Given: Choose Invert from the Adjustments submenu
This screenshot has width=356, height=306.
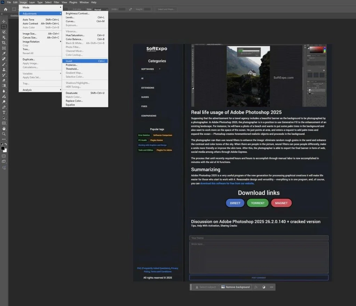Looking at the screenshot, I should [x=69, y=61].
